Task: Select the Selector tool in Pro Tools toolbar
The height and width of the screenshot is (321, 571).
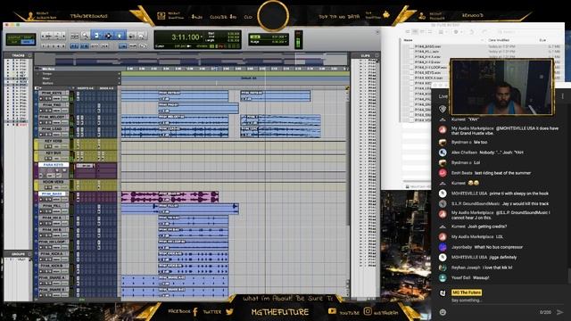Action: tap(108, 36)
